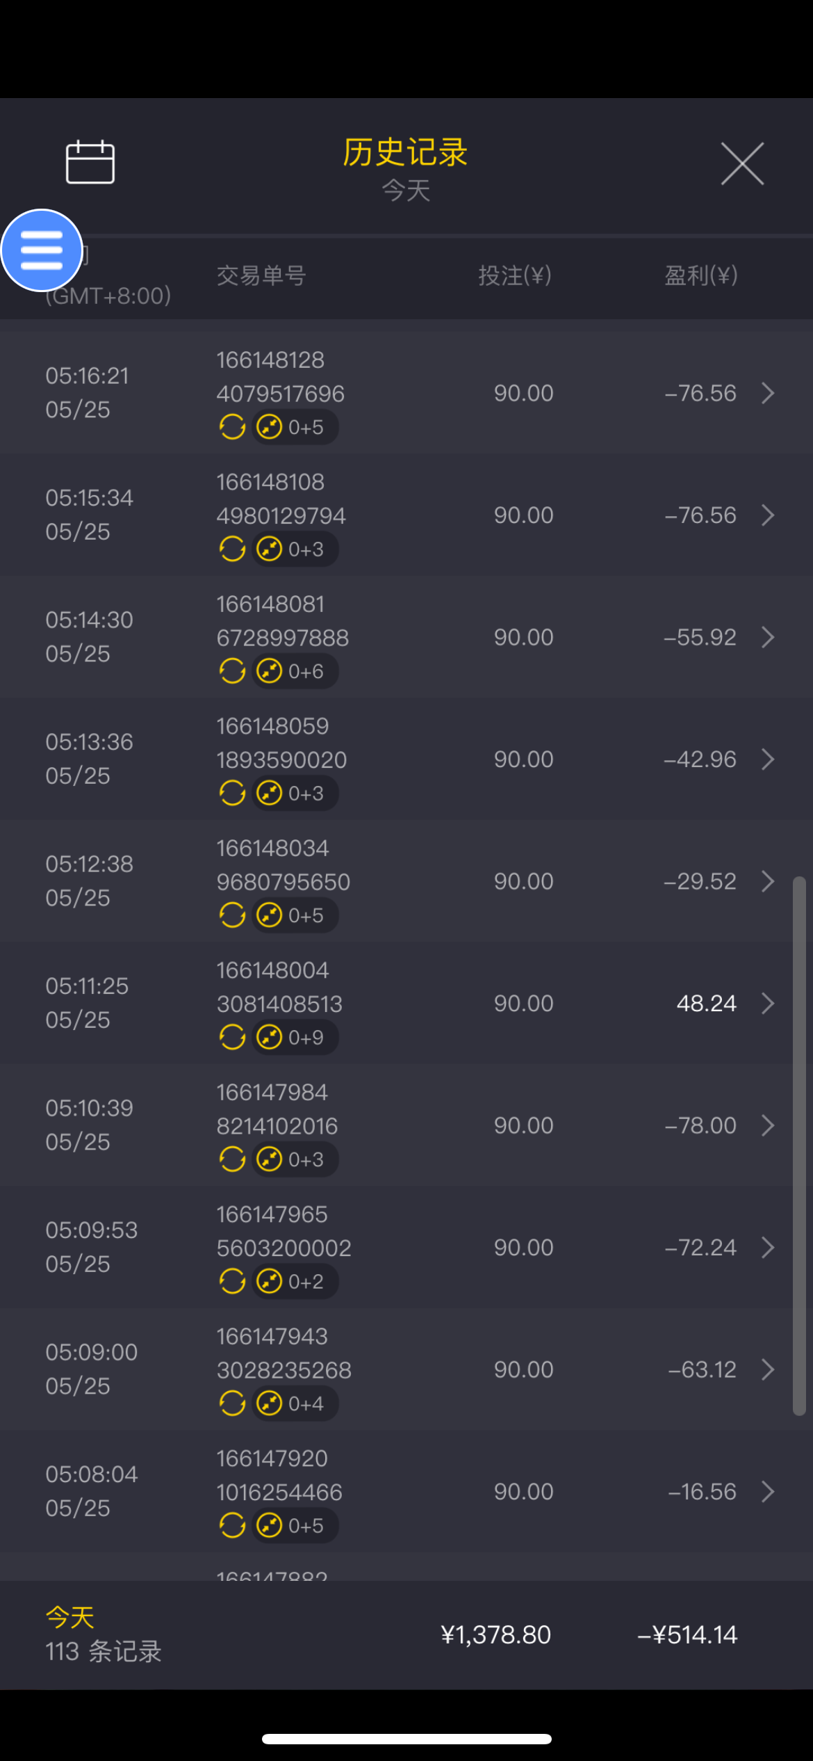Screen dimensions: 813x1761
Task: Expand the record with profit 48.24
Action: (768, 1004)
